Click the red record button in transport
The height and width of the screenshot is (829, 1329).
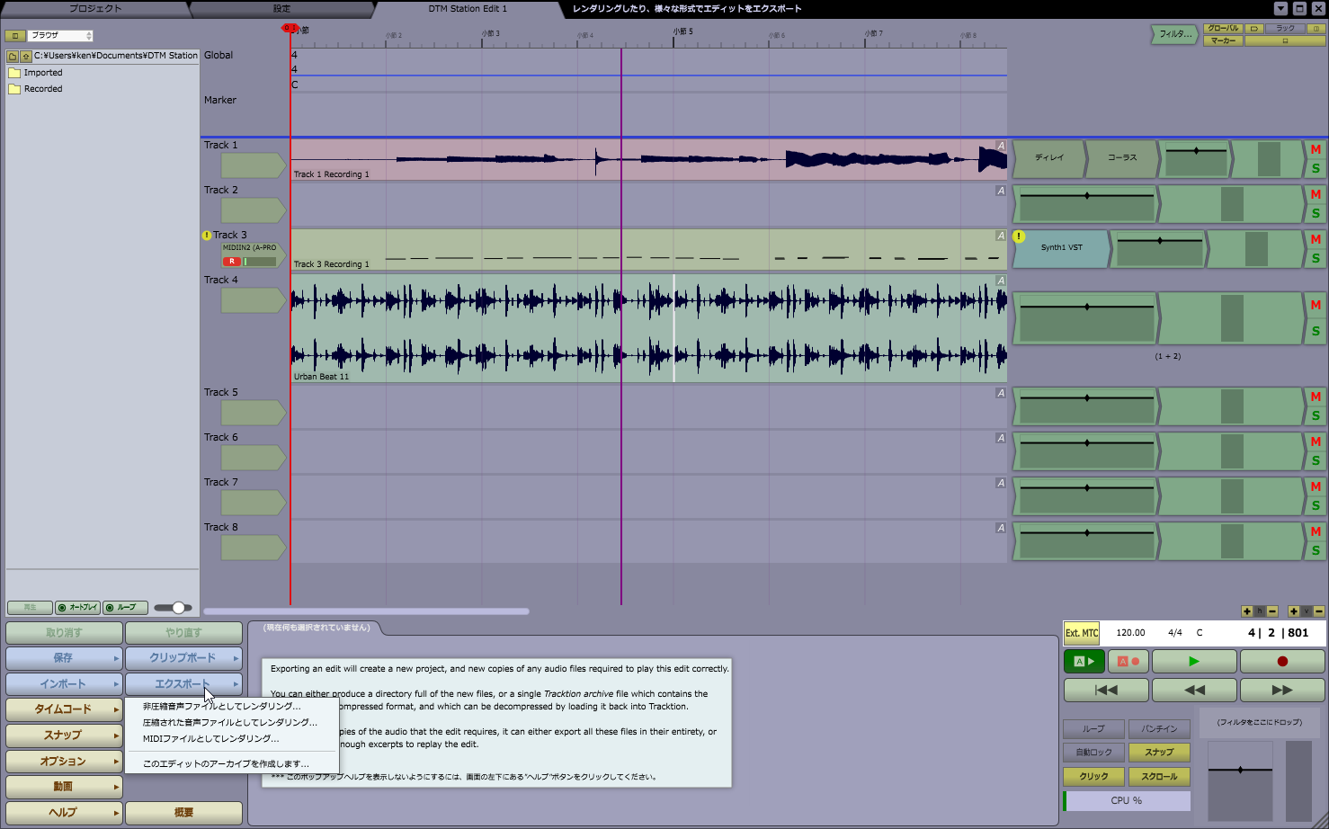(1282, 661)
